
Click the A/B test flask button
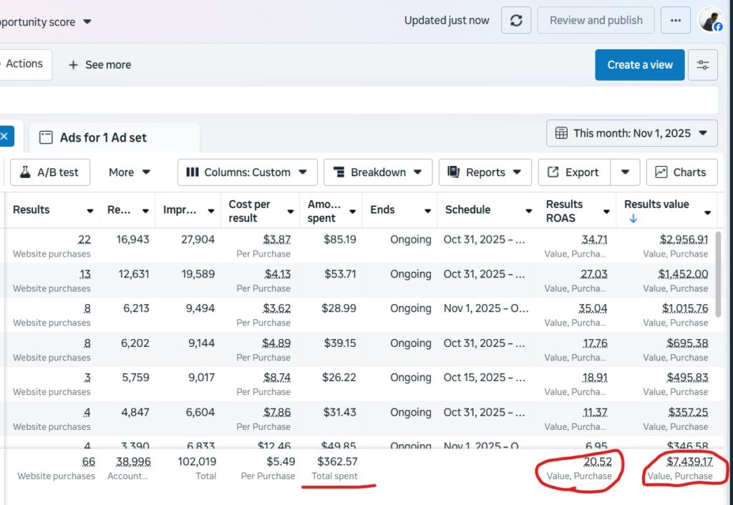click(50, 172)
